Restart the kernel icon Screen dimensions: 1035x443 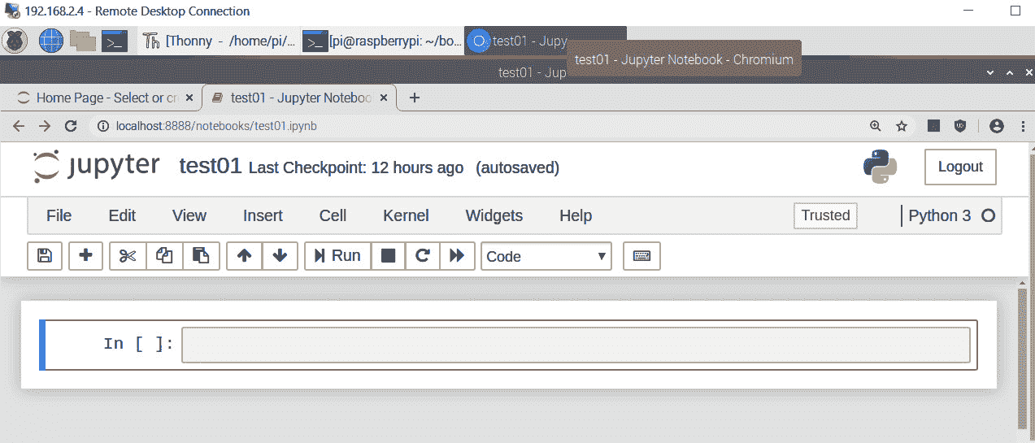tap(422, 256)
